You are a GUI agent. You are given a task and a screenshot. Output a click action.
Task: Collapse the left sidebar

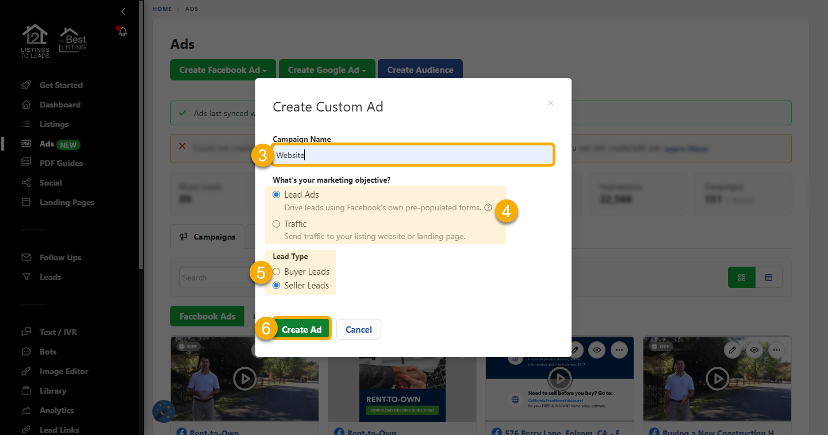122,11
